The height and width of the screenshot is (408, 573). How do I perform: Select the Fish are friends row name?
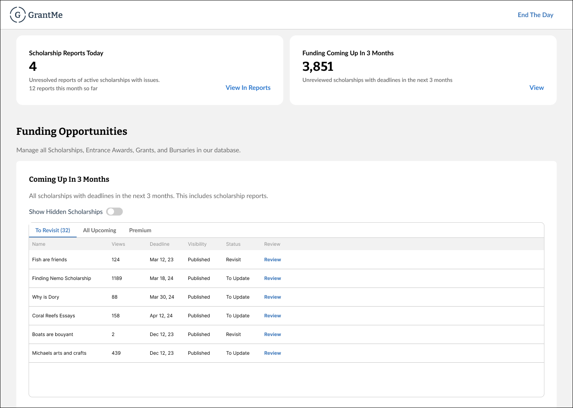point(49,260)
